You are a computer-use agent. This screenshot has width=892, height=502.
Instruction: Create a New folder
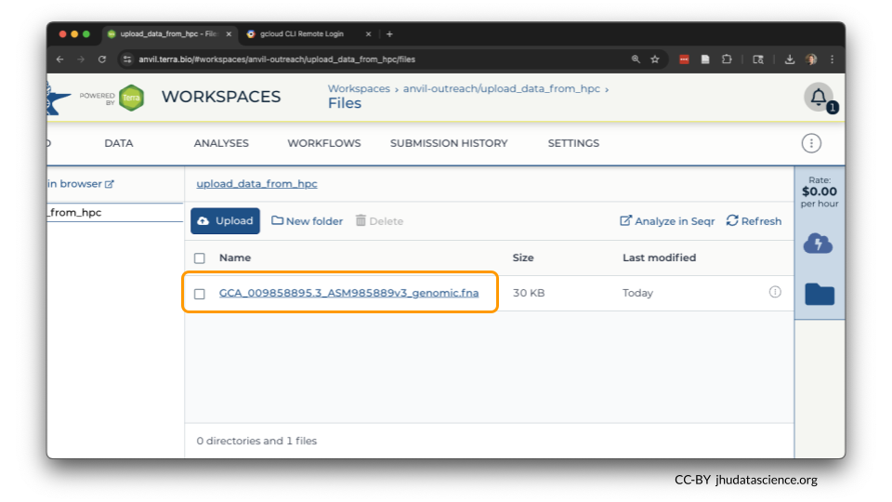coord(308,221)
